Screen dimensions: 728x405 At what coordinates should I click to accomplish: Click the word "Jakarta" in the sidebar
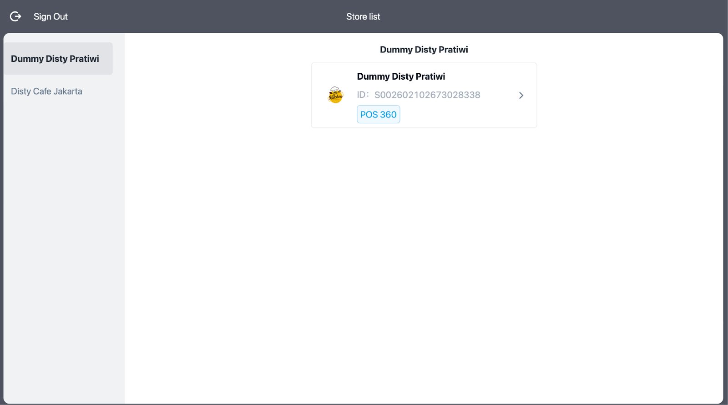pos(68,91)
